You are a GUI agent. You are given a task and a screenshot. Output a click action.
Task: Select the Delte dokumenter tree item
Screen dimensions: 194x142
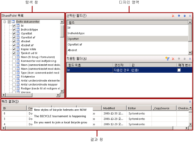point(28,22)
